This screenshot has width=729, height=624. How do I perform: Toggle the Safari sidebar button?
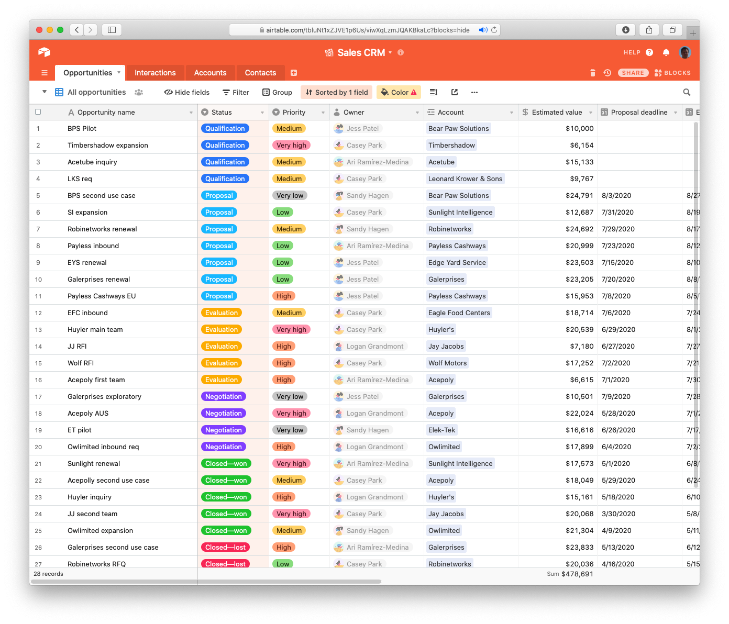112,30
